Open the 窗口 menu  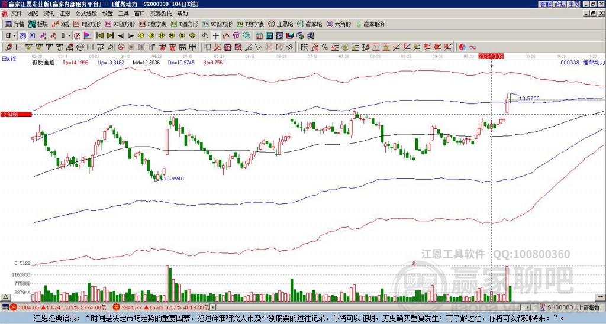pos(140,14)
